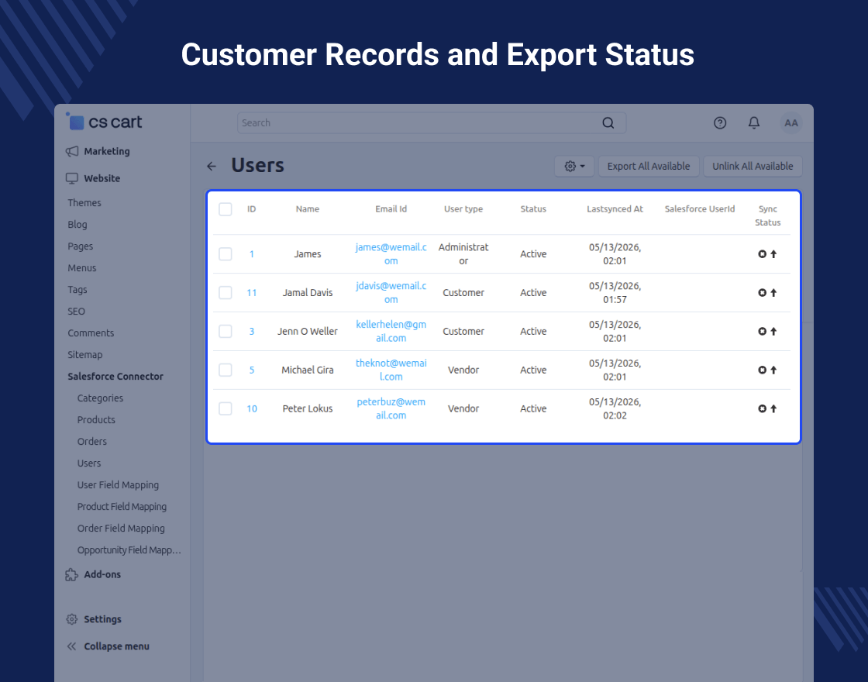
Task: Open user ID 1 link
Action: (x=251, y=254)
